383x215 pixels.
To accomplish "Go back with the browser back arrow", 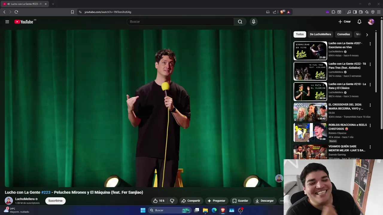I will (4, 12).
